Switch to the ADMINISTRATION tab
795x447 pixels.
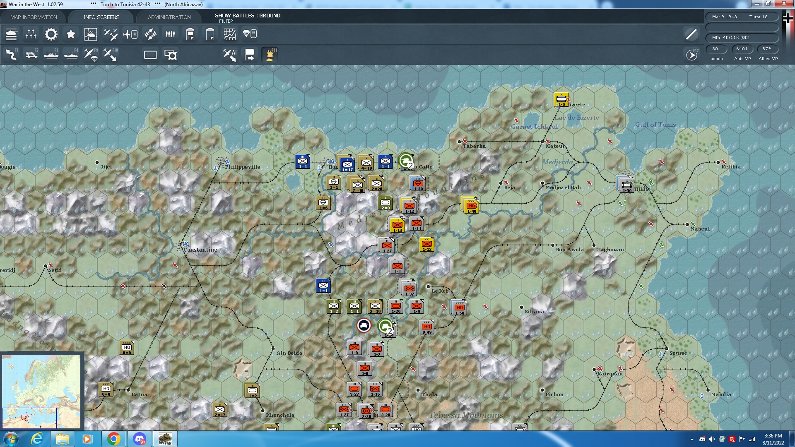[x=169, y=17]
